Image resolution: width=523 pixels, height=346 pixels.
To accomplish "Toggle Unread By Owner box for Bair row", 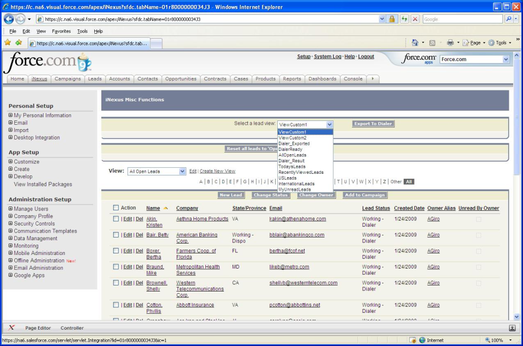I will tap(479, 235).
